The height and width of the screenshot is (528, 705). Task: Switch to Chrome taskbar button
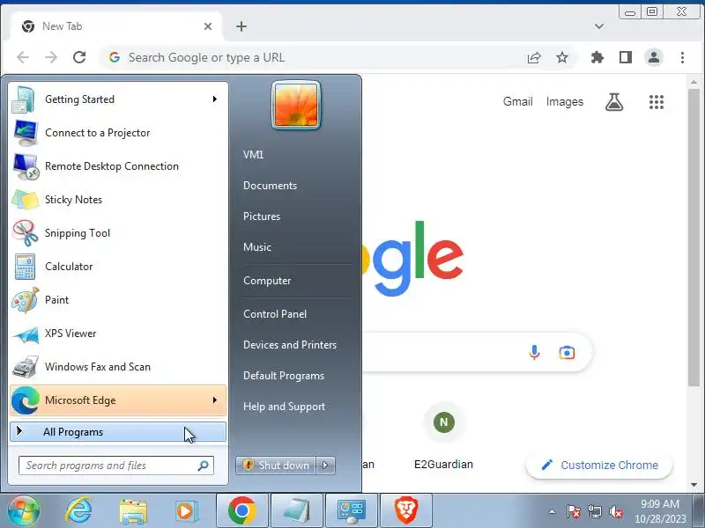[x=241, y=510]
